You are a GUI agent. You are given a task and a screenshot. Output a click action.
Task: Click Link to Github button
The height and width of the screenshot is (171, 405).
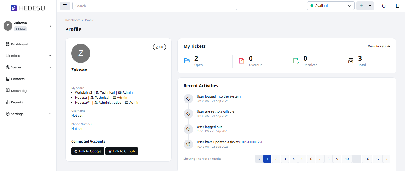122,151
